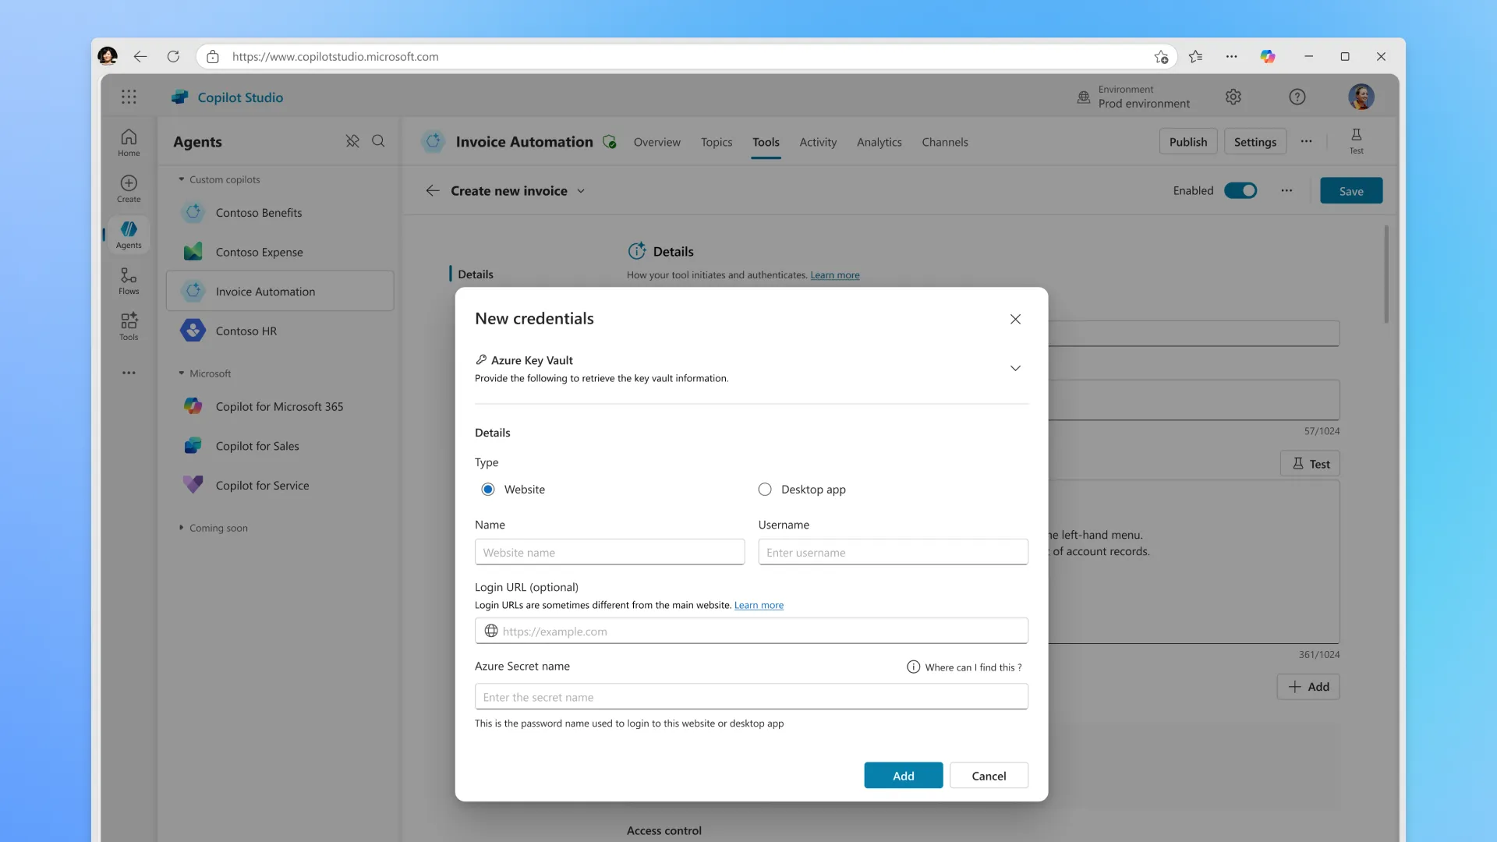Reload the browser page

click(173, 56)
